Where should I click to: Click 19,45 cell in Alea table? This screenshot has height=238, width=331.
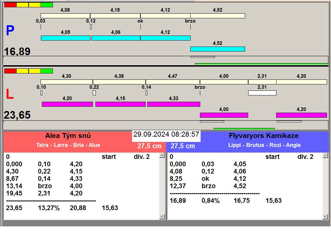point(14,193)
